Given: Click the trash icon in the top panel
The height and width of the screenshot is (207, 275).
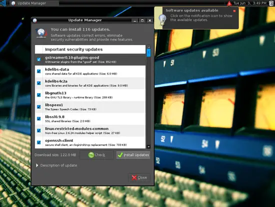Looking at the screenshot, I should [271, 4].
